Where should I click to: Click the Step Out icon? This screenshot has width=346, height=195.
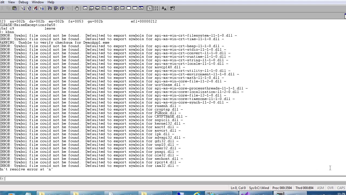pos(62,8)
